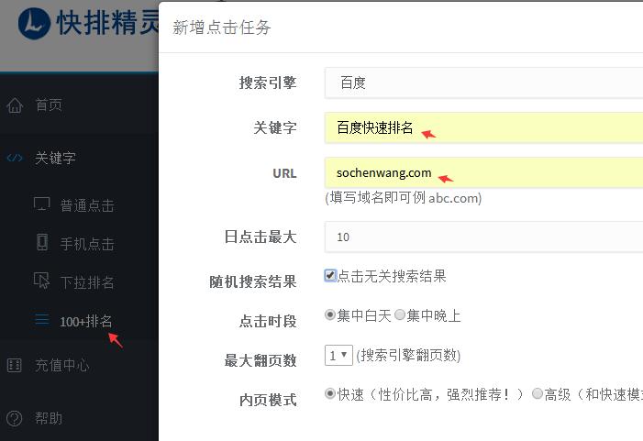Open the 最大翻页数 dropdown
The height and width of the screenshot is (441, 643).
click(x=338, y=356)
